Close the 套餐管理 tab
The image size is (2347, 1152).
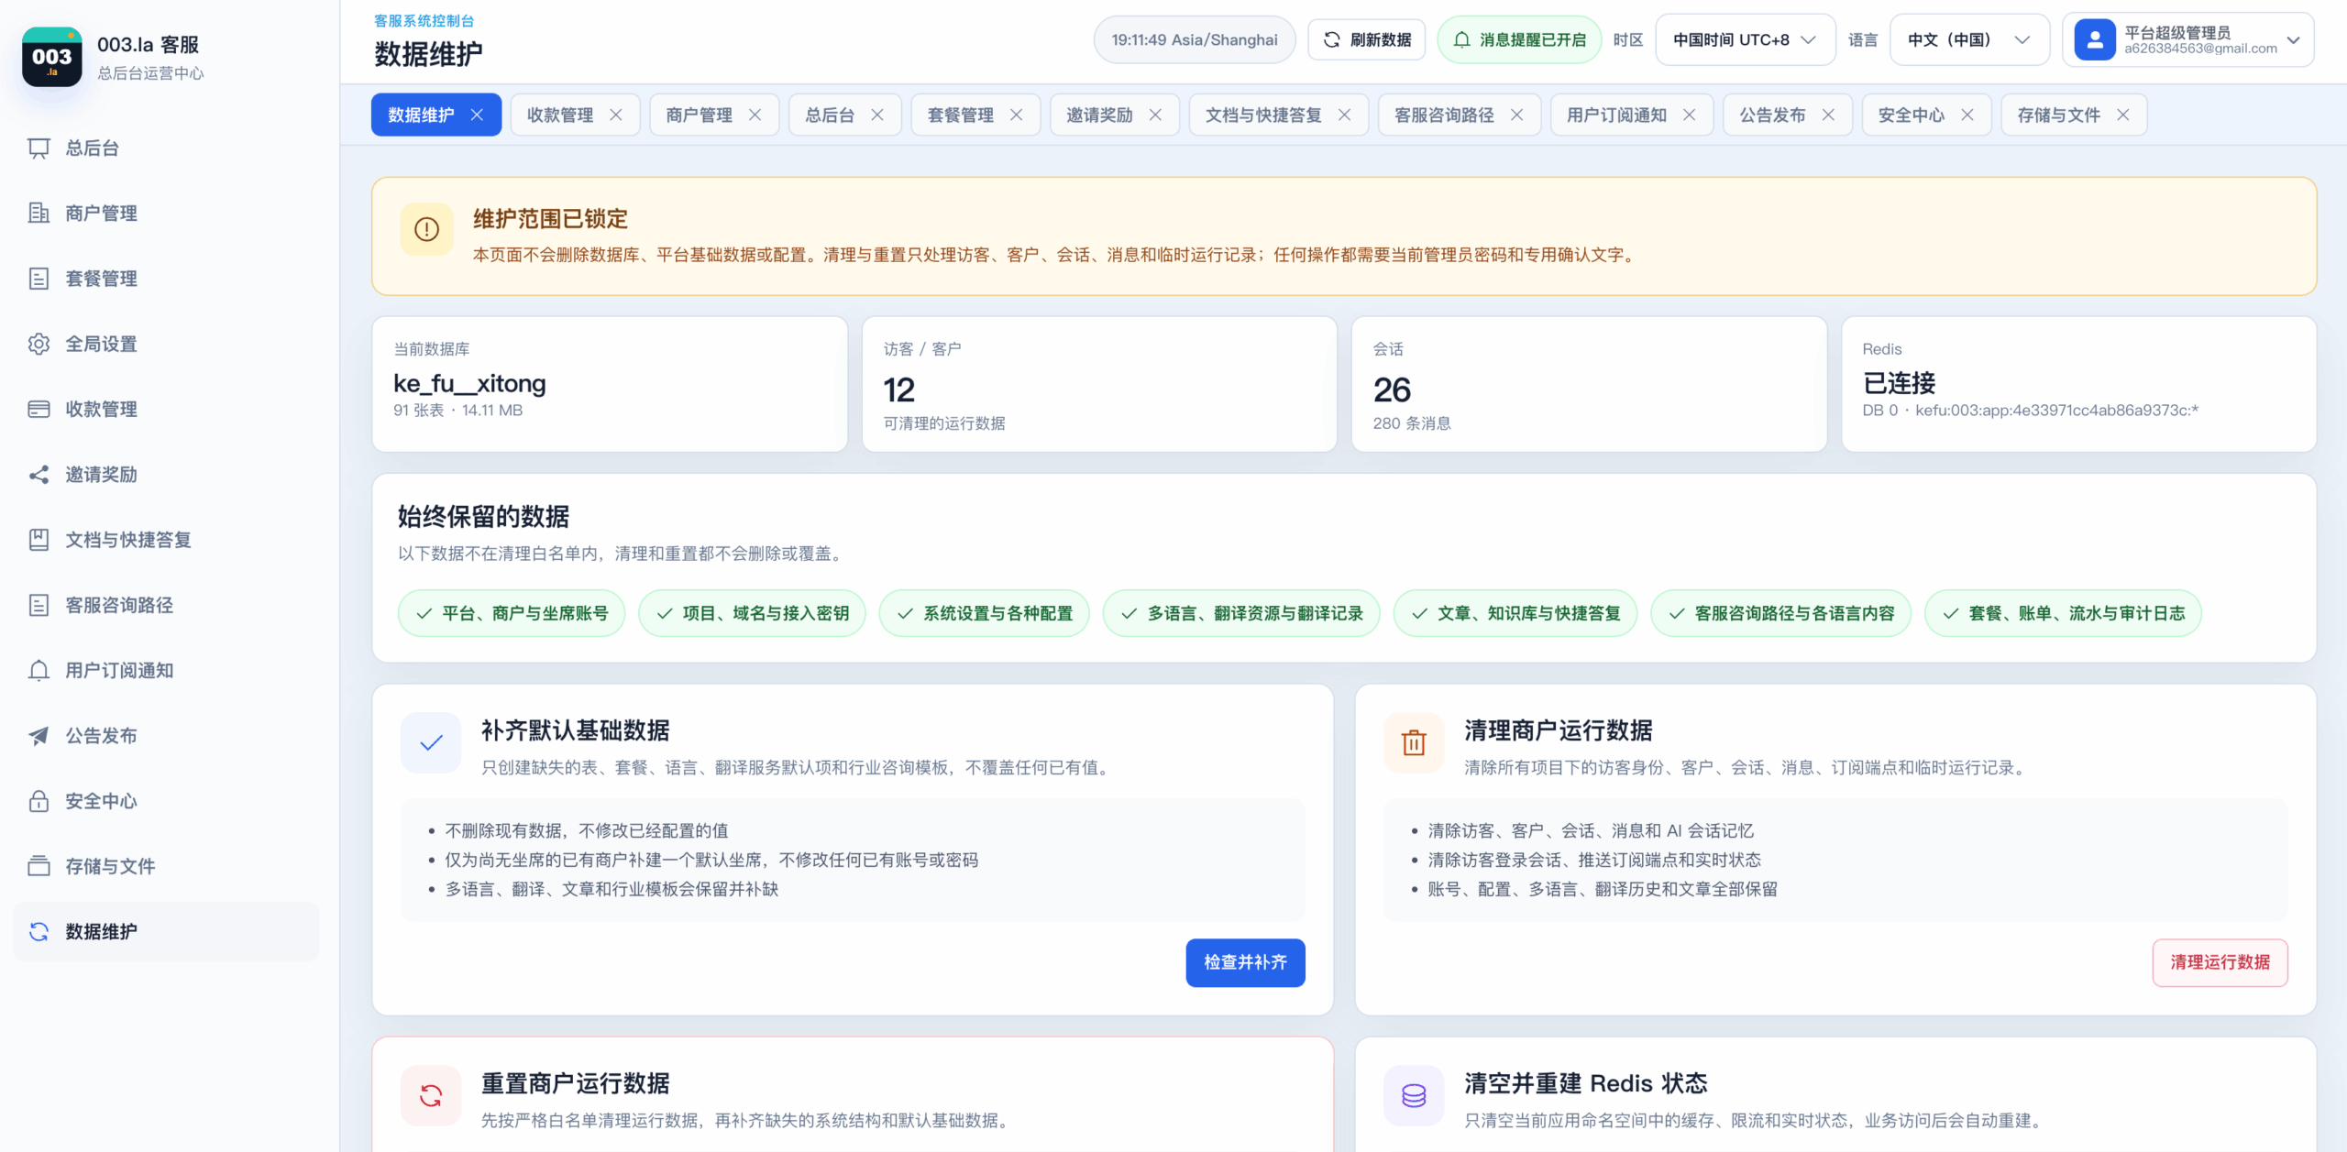point(1016,115)
